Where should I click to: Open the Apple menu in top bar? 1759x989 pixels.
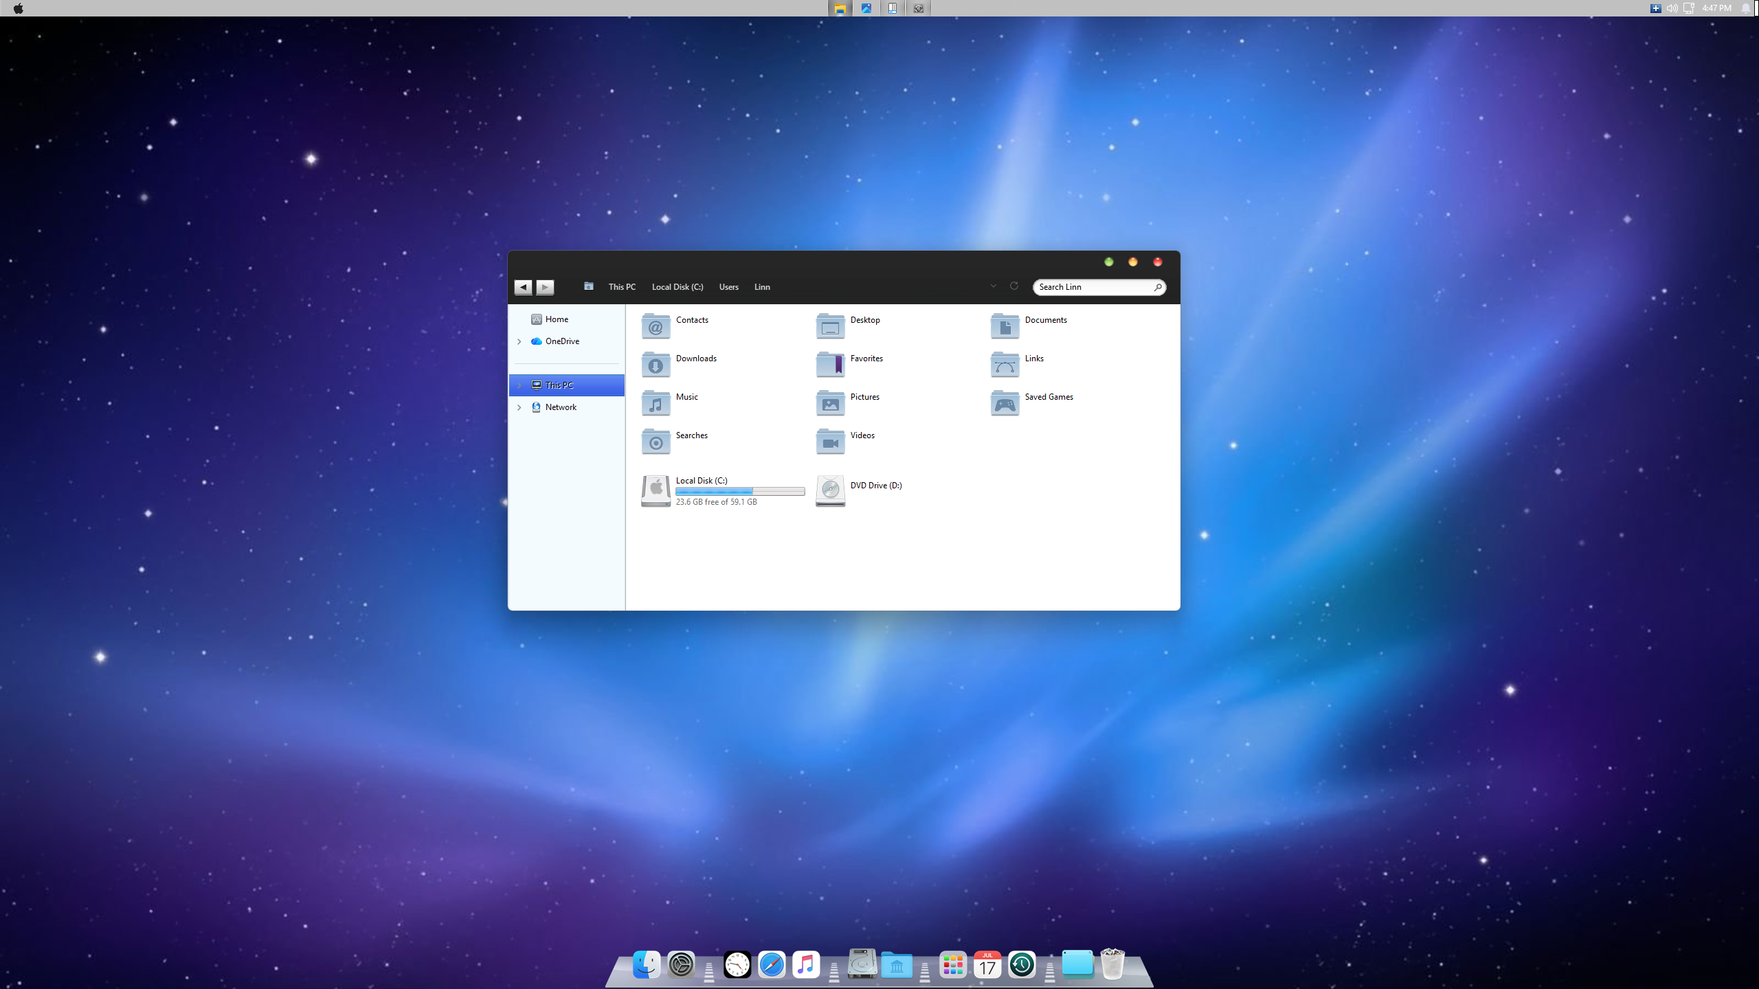[x=19, y=8]
